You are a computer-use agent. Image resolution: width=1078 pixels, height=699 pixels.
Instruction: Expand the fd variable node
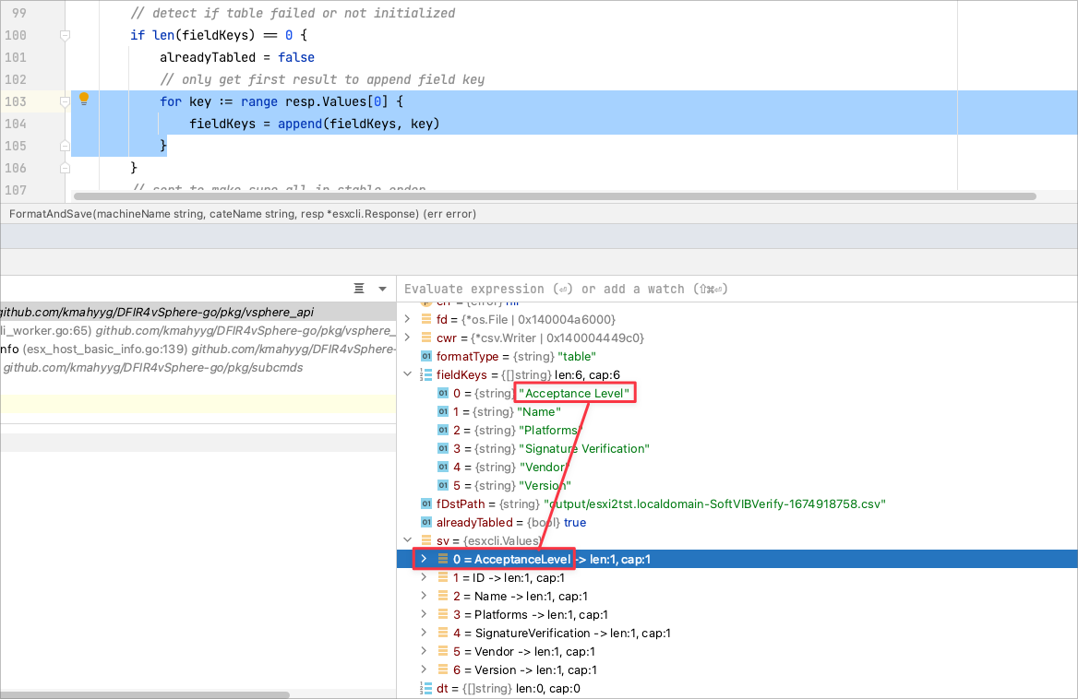point(407,319)
